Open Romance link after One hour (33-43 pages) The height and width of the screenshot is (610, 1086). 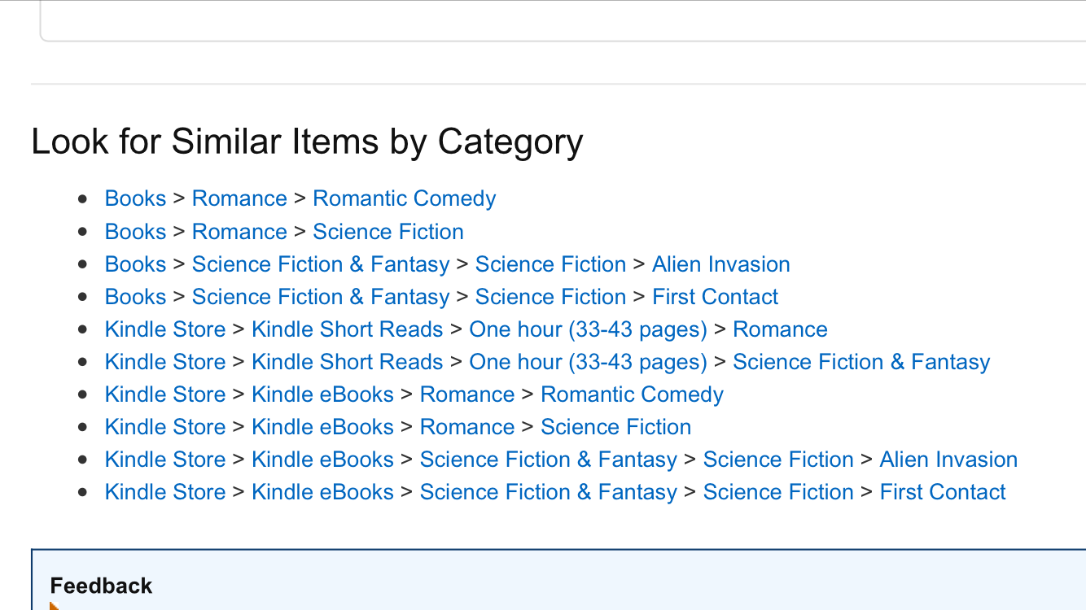(780, 329)
